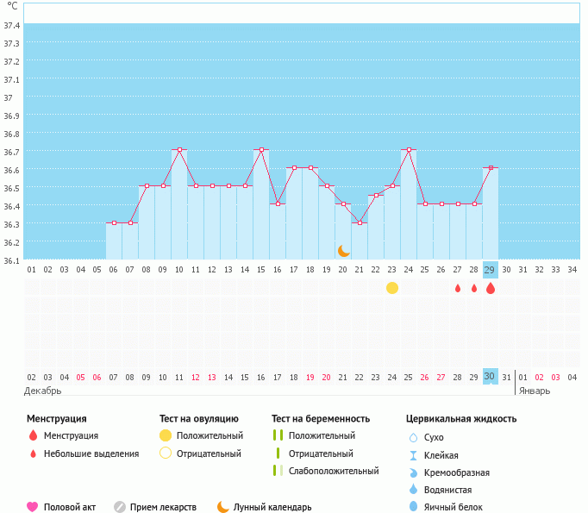Click the grey pill icon beside Прием лекарств
The height and width of the screenshot is (513, 588).
click(x=120, y=507)
